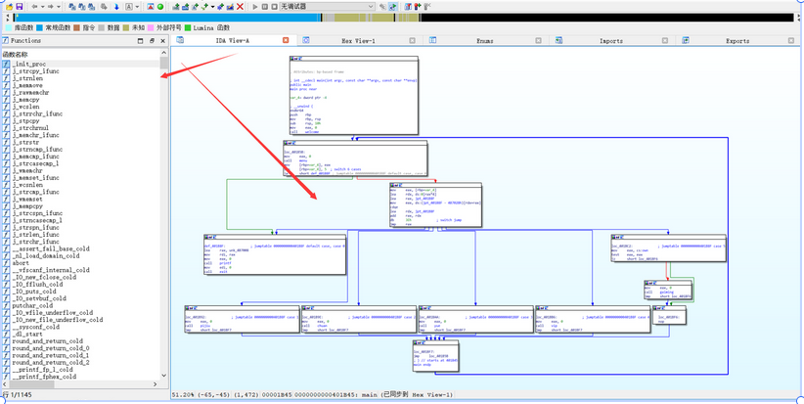Close the IDA View-A tab

point(286,41)
